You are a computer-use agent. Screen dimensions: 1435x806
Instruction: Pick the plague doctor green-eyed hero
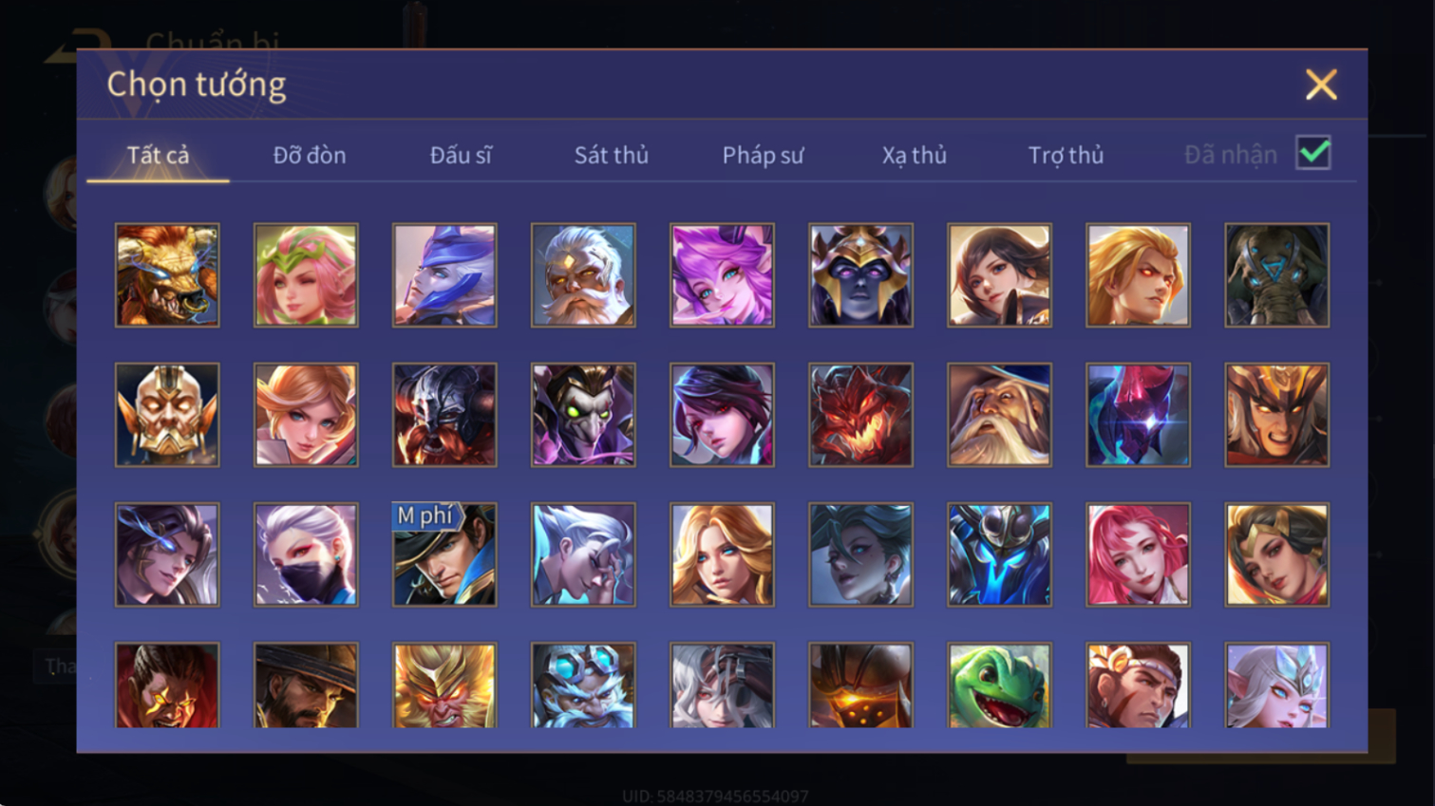click(583, 415)
